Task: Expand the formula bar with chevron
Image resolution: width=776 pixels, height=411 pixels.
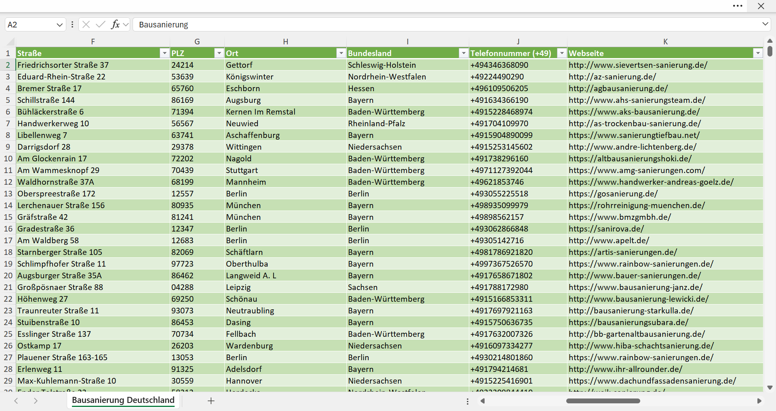Action: coord(765,24)
